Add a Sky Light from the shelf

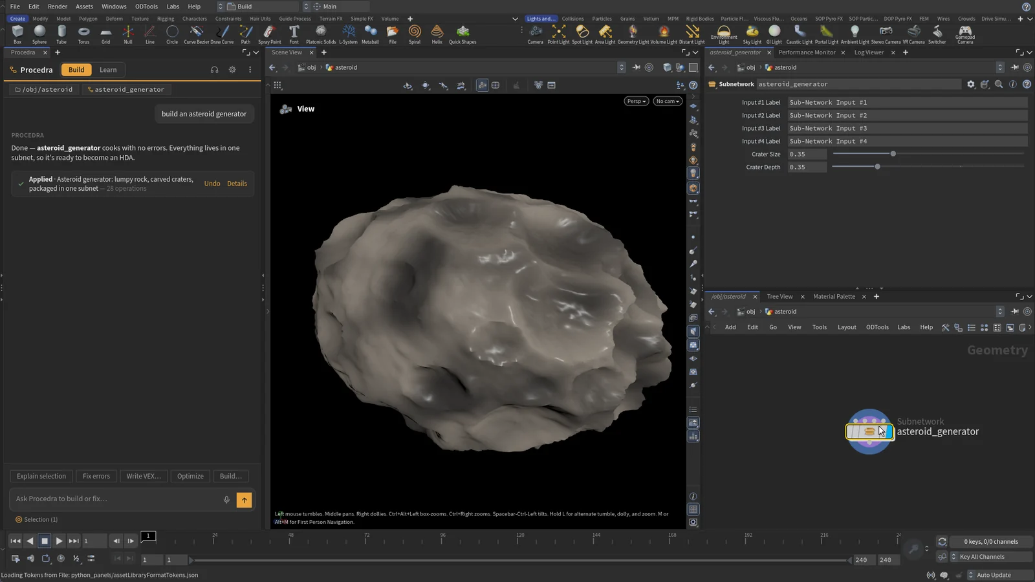click(x=752, y=34)
